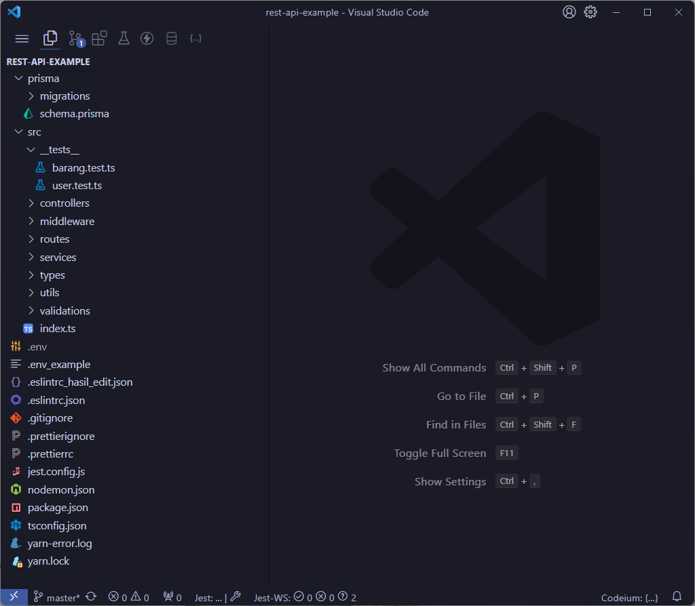Click the VS Code logo in title bar
Image resolution: width=695 pixels, height=606 pixels.
[x=14, y=12]
